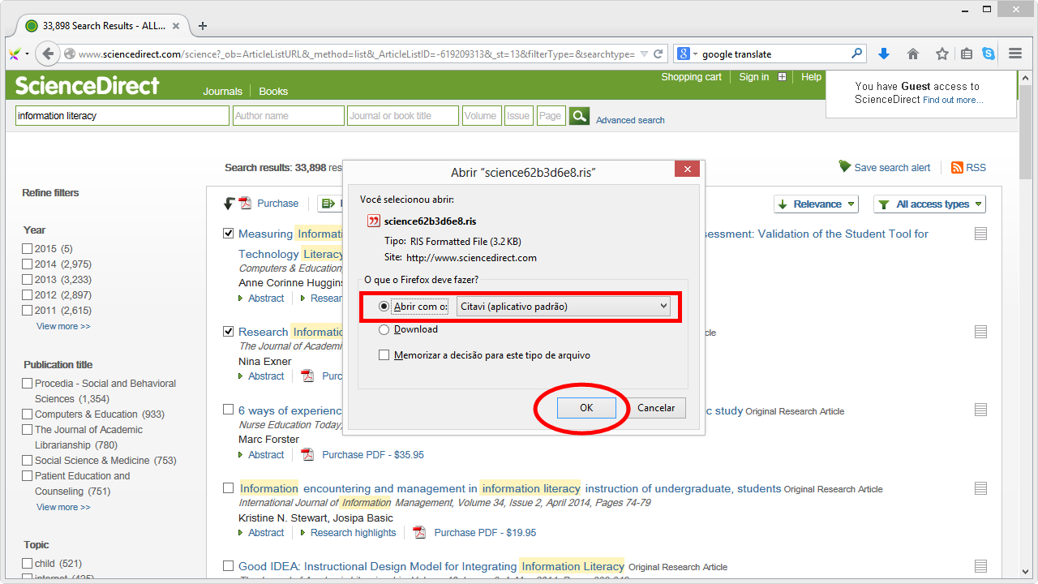Open the Firefox downloads arrow
The height and width of the screenshot is (584, 1038).
884,54
